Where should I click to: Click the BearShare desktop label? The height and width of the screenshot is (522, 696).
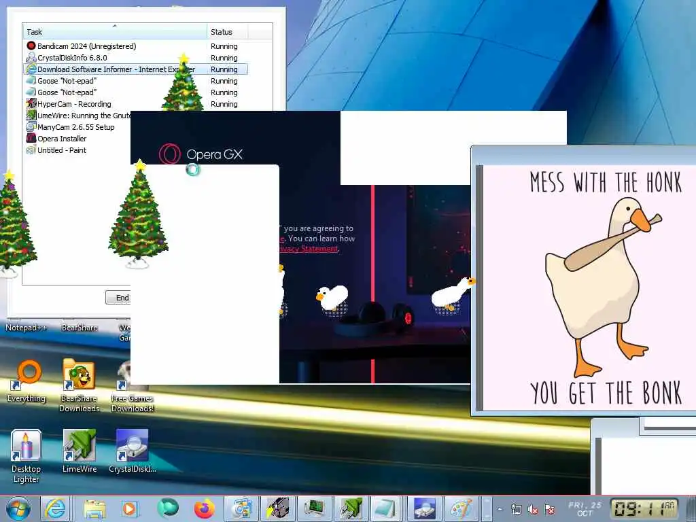[79, 328]
